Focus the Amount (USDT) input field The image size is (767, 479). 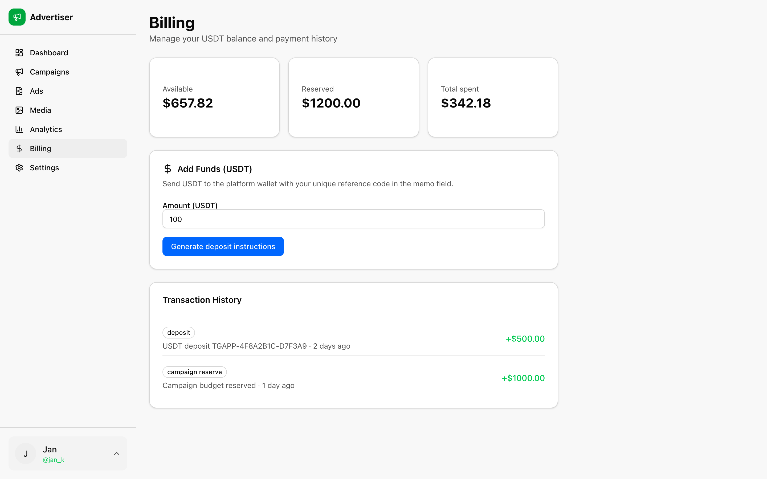point(354,219)
